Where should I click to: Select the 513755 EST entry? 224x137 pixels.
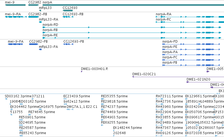[16, 112]
